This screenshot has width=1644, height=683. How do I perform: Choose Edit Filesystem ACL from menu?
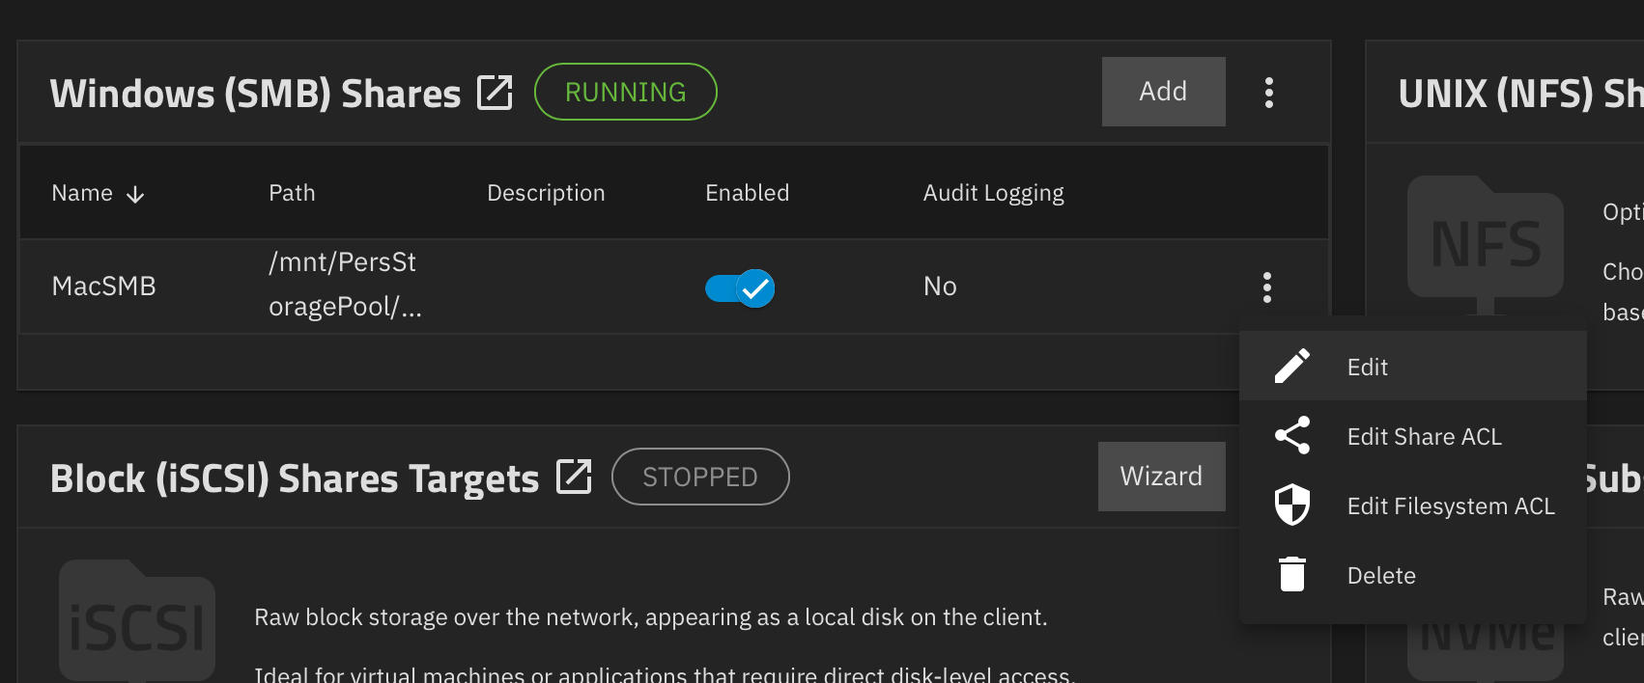[x=1450, y=505]
